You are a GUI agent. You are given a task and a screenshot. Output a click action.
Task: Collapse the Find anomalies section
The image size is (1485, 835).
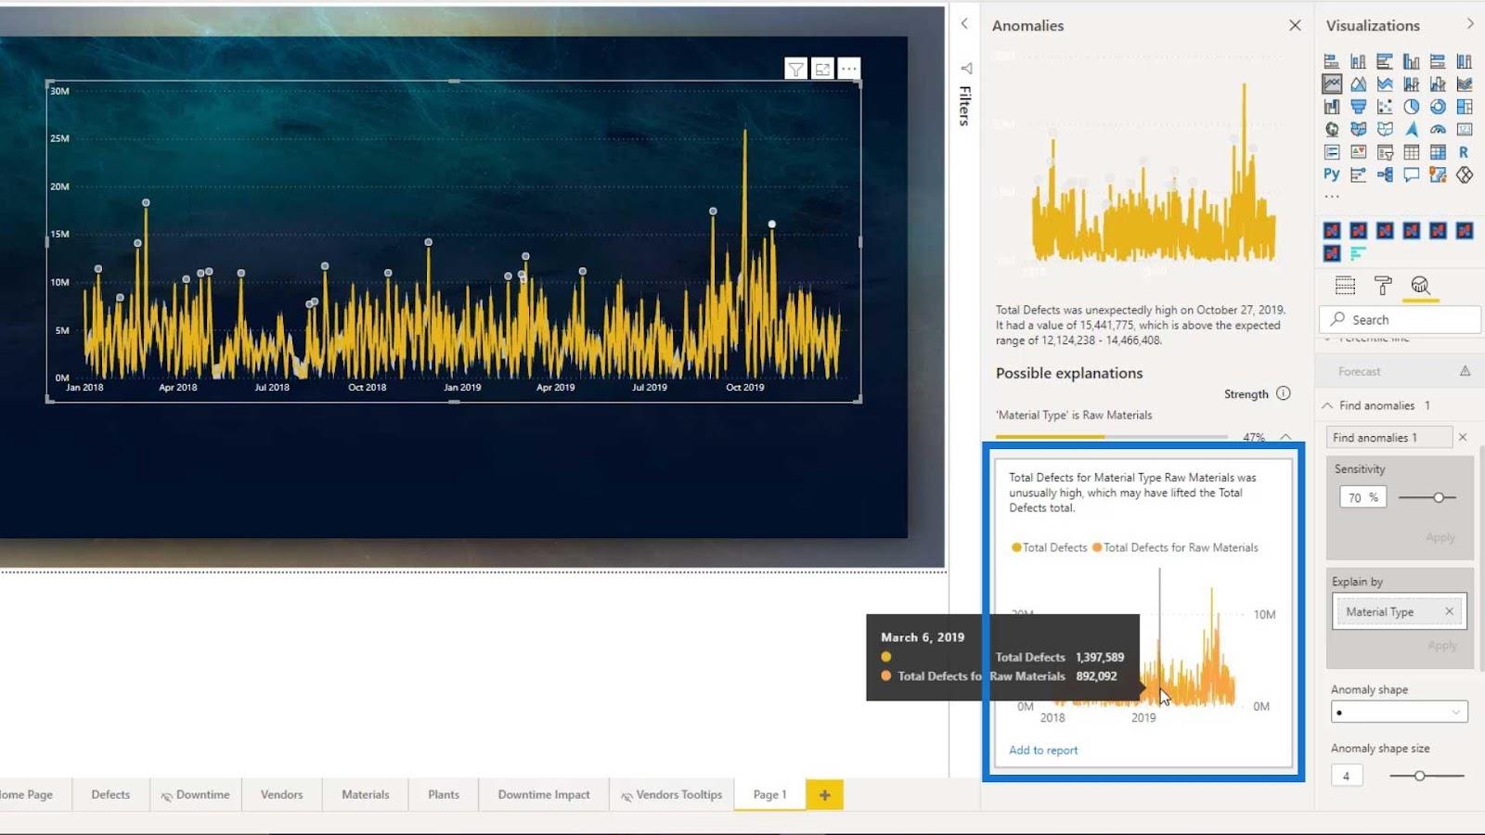pos(1327,405)
